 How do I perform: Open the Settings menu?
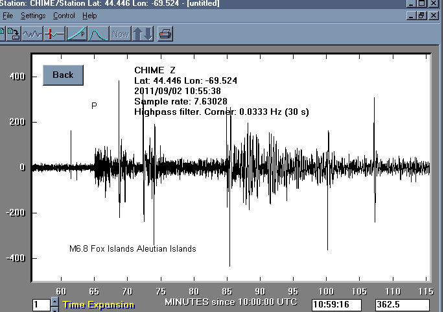[x=33, y=16]
